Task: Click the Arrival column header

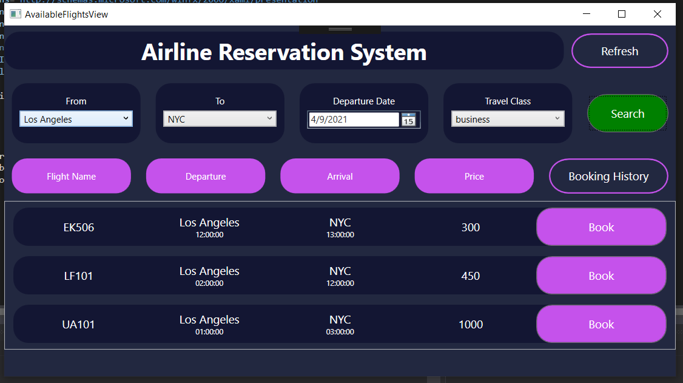Action: [x=340, y=176]
